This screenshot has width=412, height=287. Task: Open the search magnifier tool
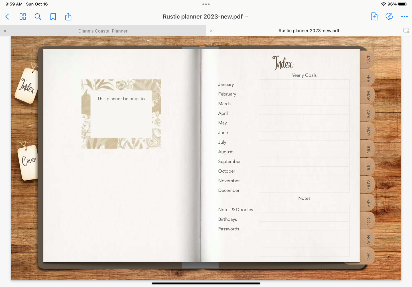(x=38, y=17)
